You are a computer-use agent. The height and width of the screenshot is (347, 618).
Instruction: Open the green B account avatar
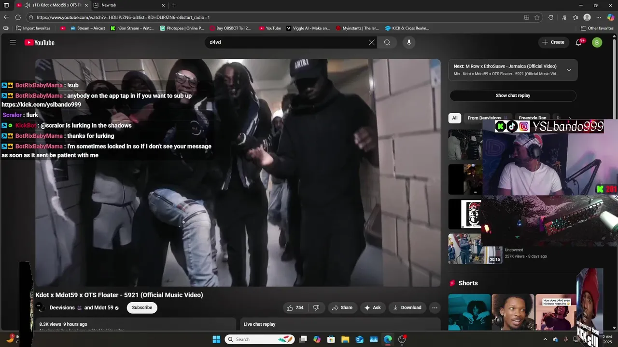[x=597, y=42]
